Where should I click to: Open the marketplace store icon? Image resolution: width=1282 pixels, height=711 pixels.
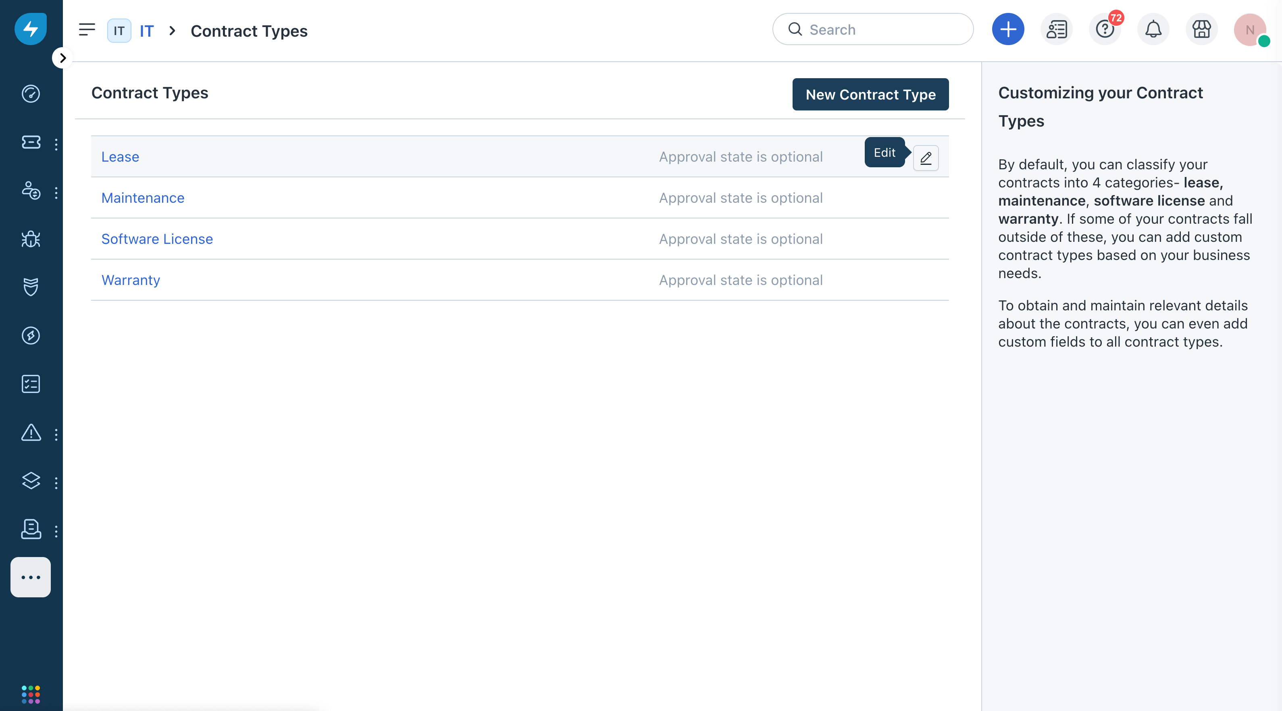coord(1201,29)
